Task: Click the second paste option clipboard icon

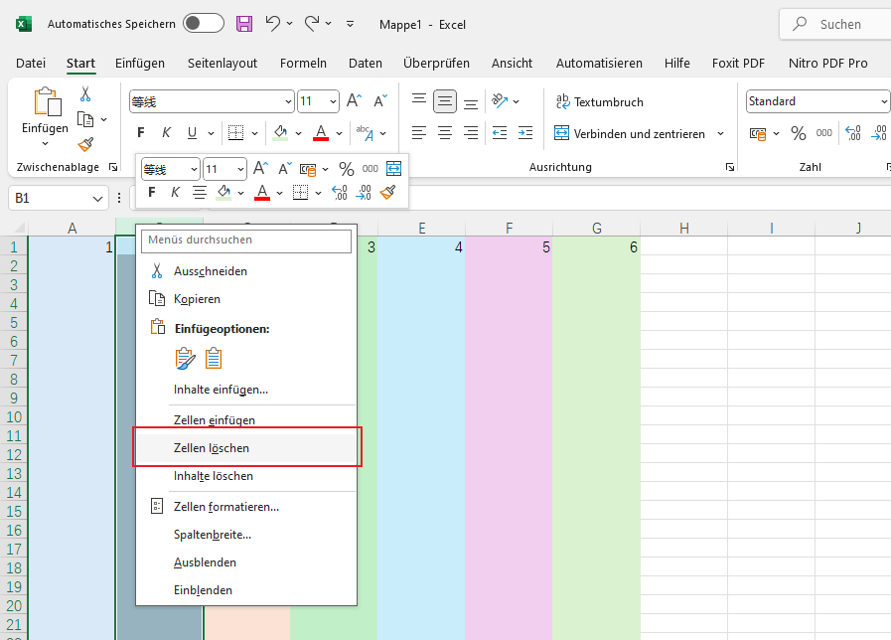Action: click(214, 358)
